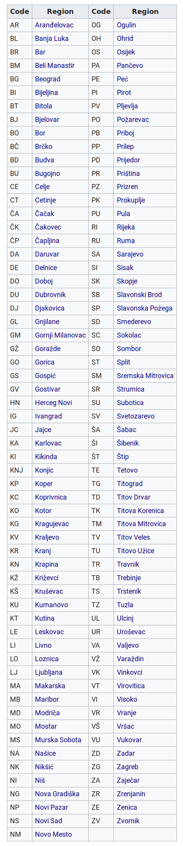Click the Nova Gradiška link
The width and height of the screenshot is (183, 846).
(x=57, y=794)
